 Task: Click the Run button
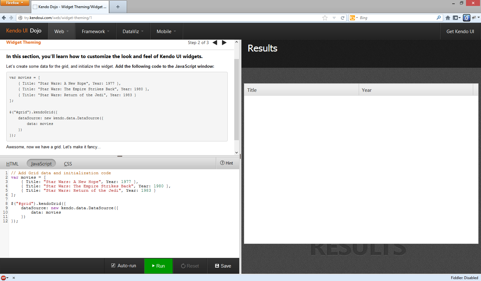[159, 266]
